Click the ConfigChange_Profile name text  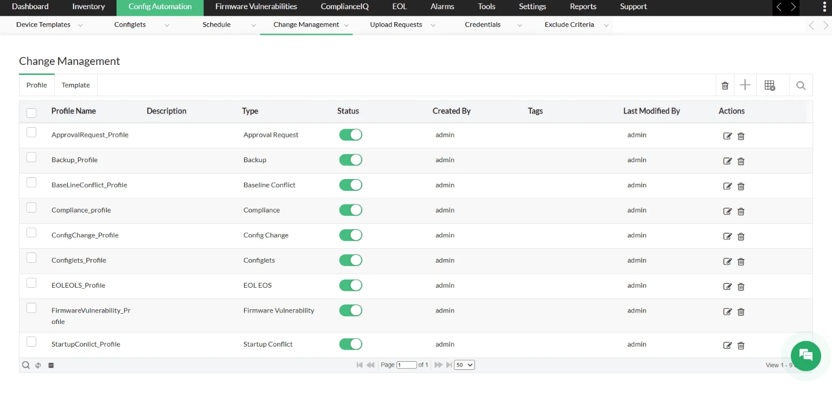point(85,235)
